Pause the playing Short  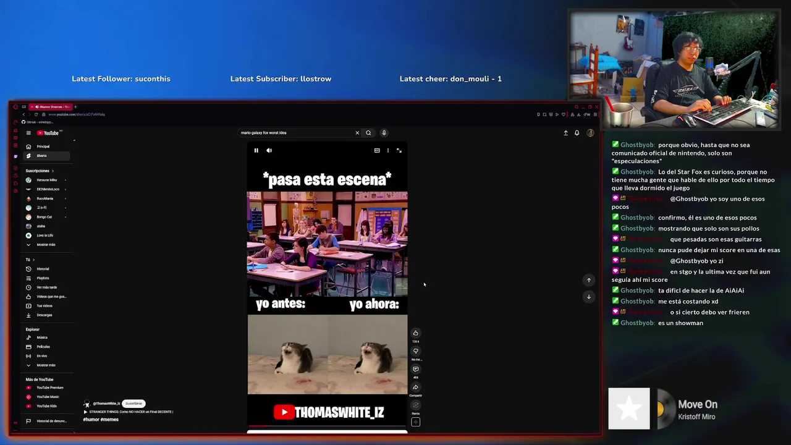pos(256,150)
